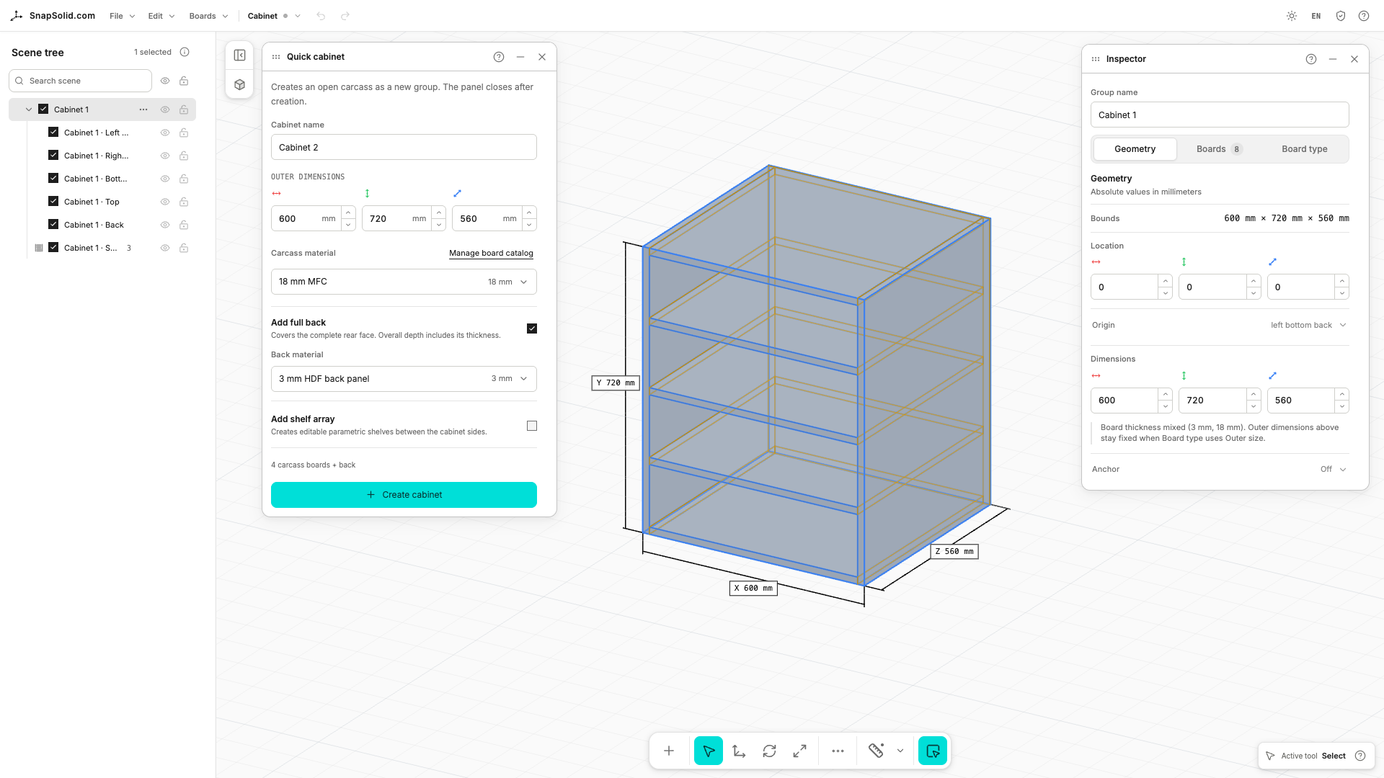
Task: Open Back material HDF dropdown
Action: 404,379
